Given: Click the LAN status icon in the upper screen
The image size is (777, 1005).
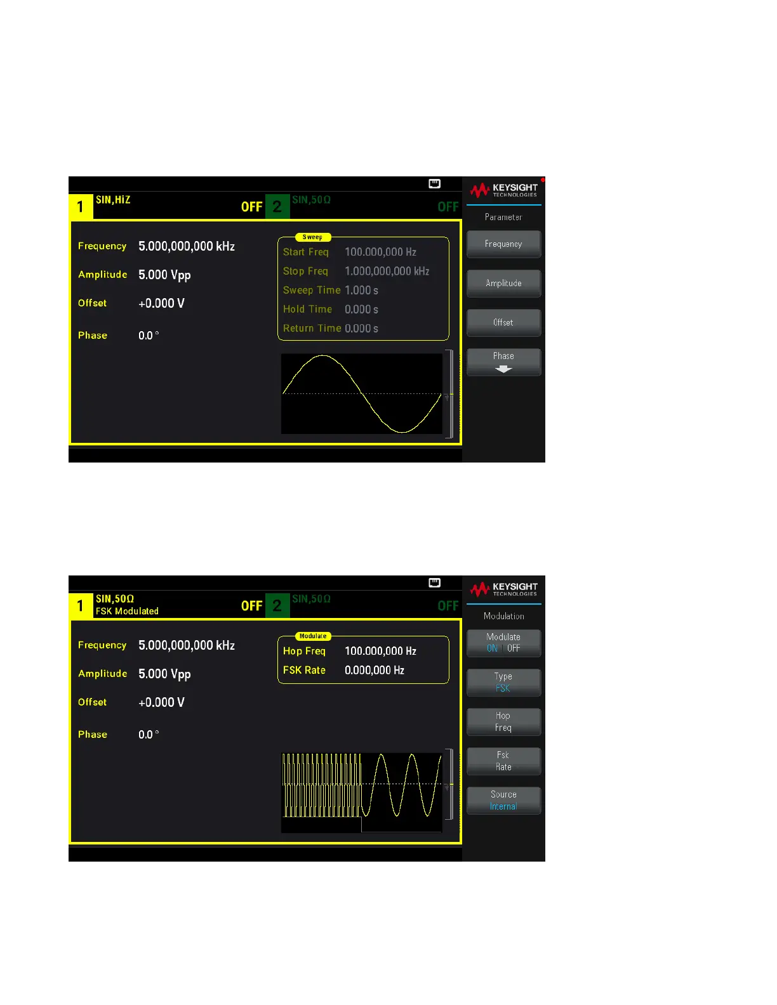Looking at the screenshot, I should click(x=435, y=184).
